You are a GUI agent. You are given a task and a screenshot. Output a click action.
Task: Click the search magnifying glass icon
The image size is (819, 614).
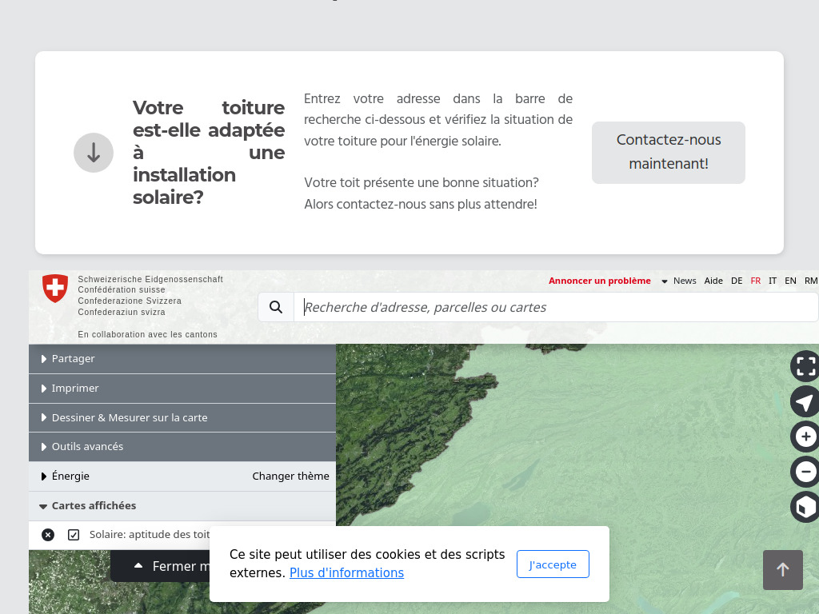276,307
